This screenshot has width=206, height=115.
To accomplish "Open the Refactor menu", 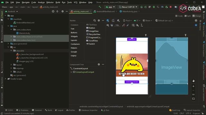I will click(x=50, y=2).
